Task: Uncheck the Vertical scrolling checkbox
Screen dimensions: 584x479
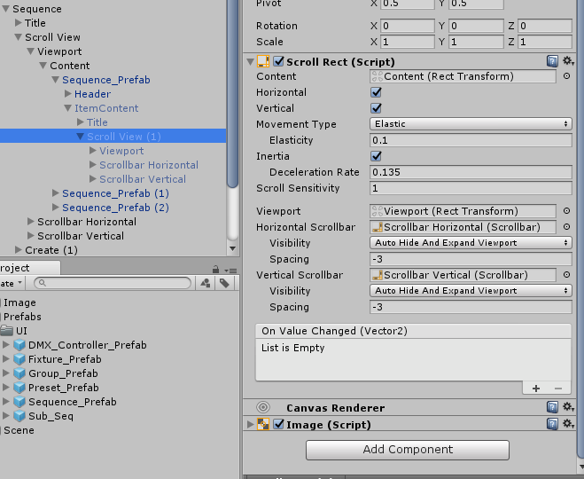Action: pos(376,108)
